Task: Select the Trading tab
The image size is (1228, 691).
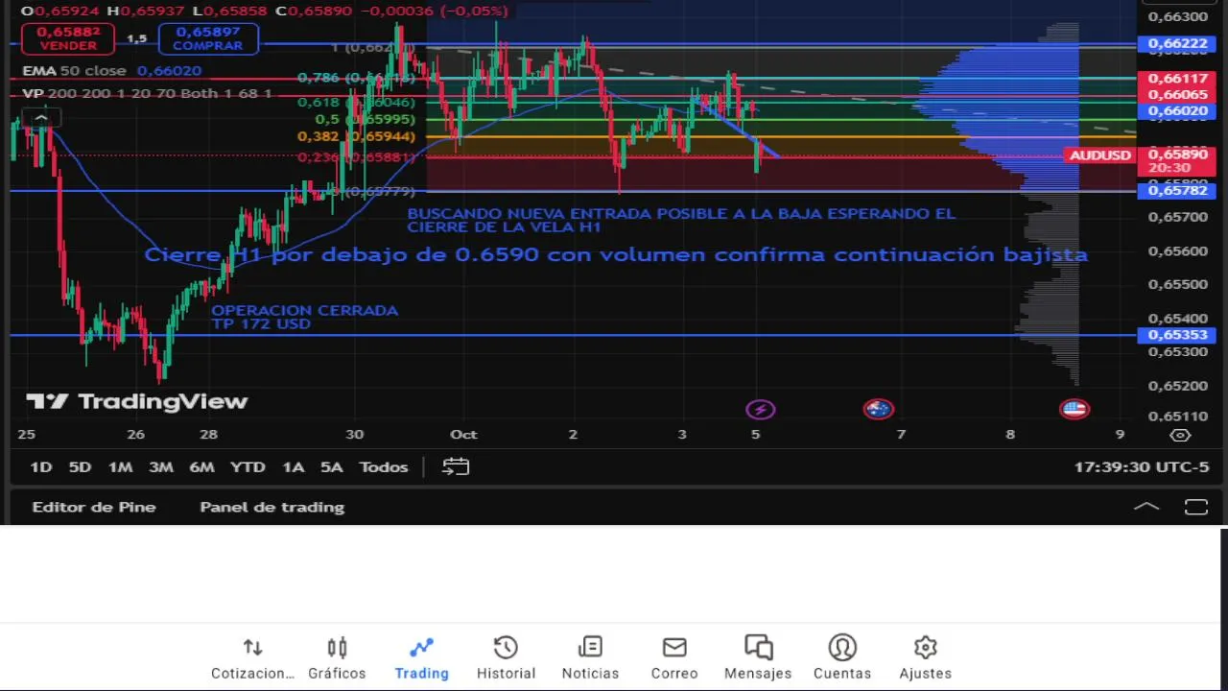Action: pos(421,658)
